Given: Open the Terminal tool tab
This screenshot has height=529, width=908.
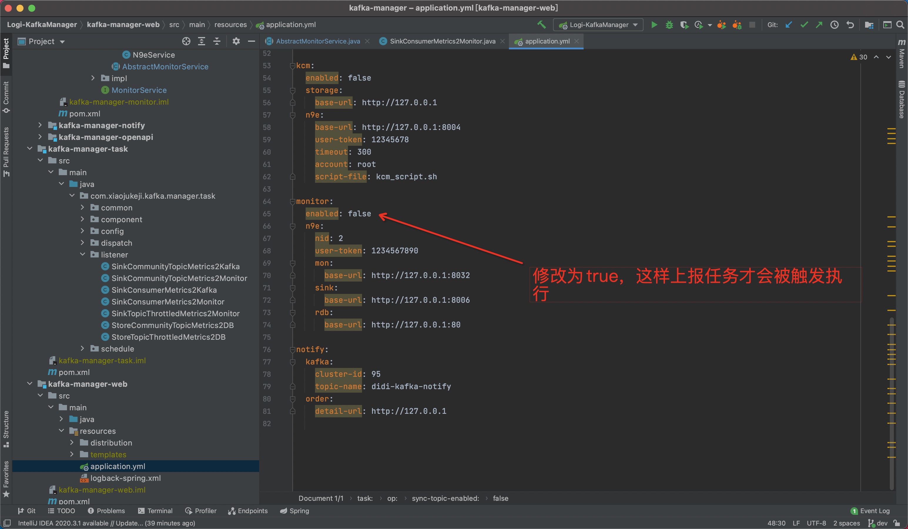Looking at the screenshot, I should pos(155,510).
